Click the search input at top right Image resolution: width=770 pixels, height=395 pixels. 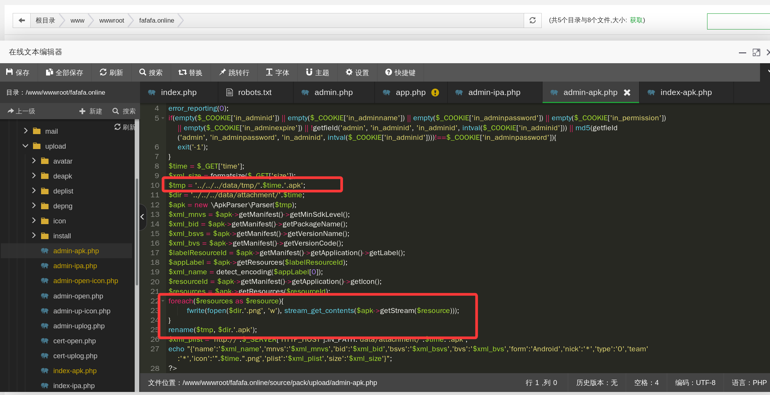[738, 21]
